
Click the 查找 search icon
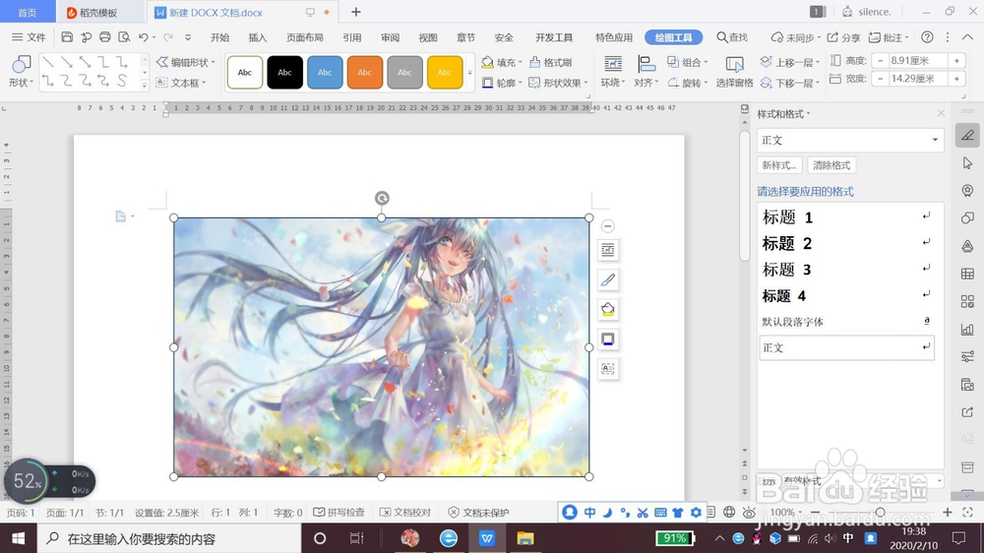(x=732, y=37)
